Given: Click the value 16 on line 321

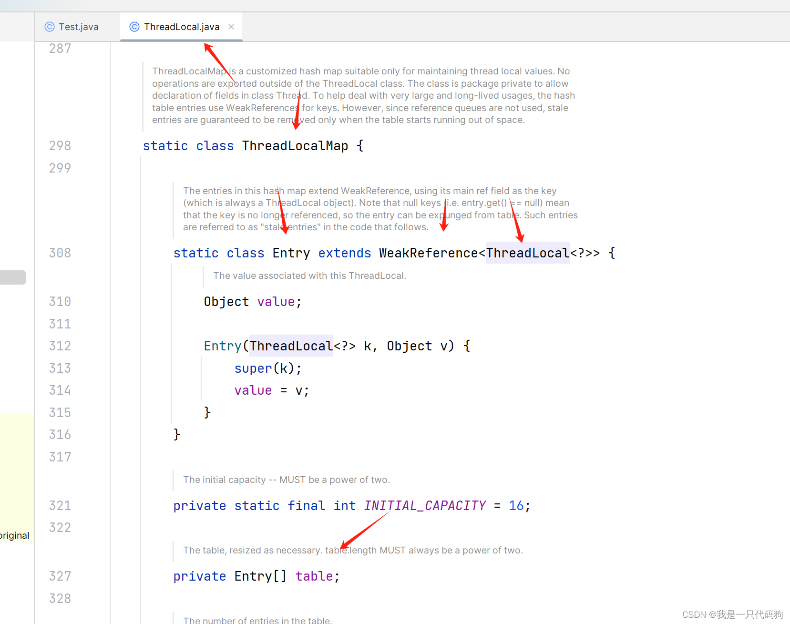Looking at the screenshot, I should coord(516,505).
